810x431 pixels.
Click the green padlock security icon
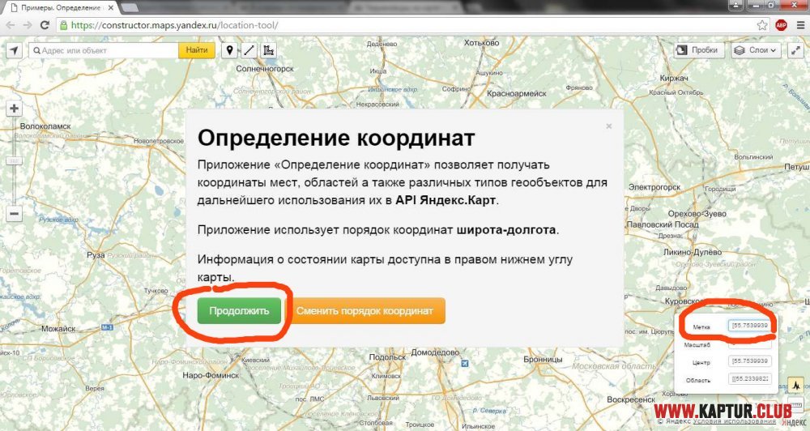63,25
